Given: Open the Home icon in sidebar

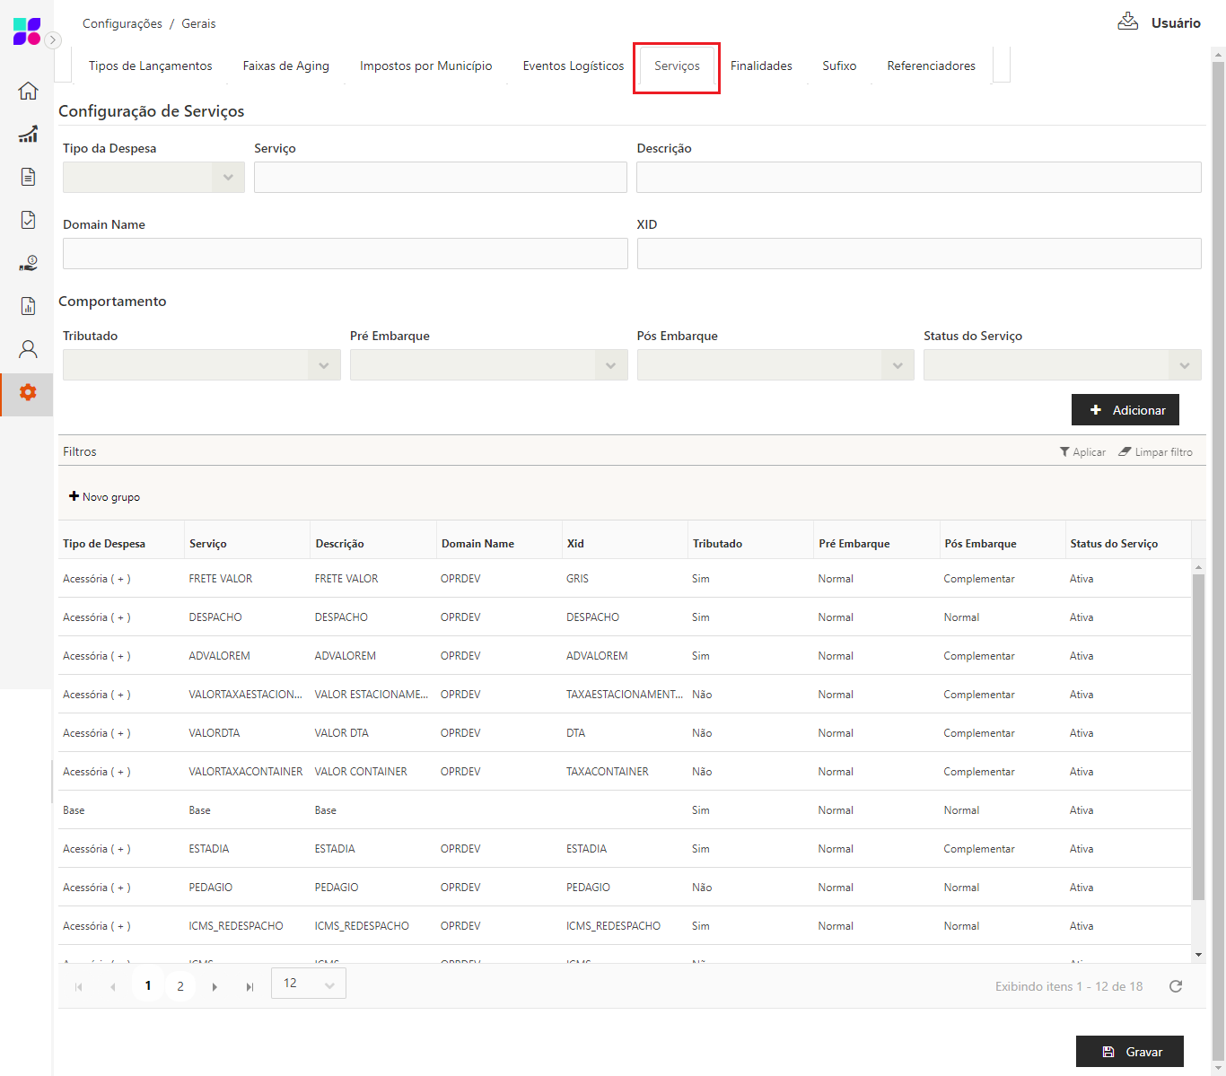Looking at the screenshot, I should [x=28, y=91].
